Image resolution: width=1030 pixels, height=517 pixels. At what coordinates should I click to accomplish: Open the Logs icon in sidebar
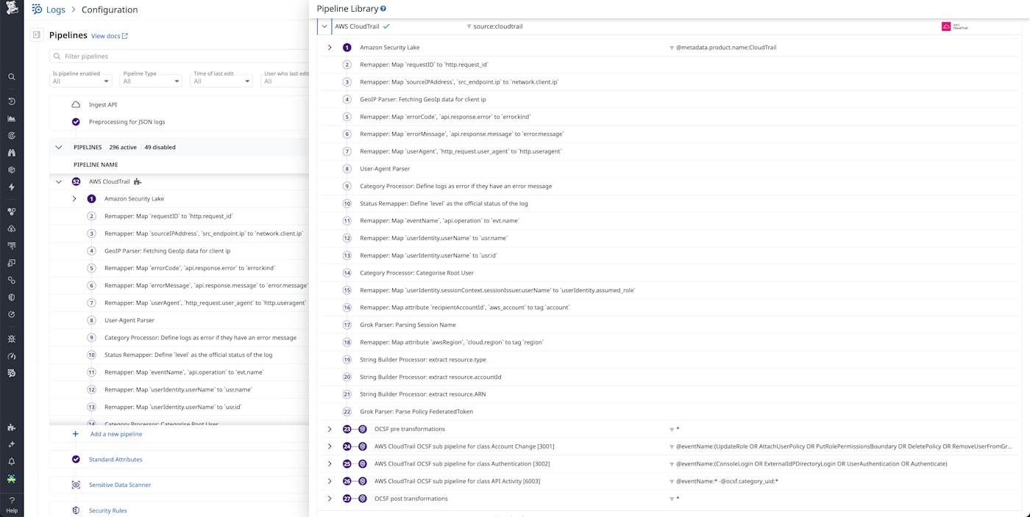tap(12, 373)
